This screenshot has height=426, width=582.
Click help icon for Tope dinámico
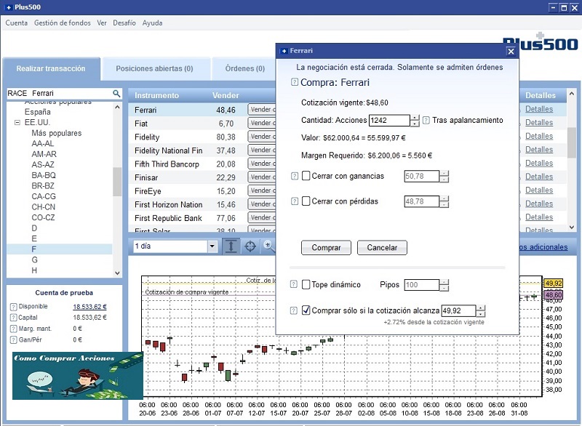point(294,284)
